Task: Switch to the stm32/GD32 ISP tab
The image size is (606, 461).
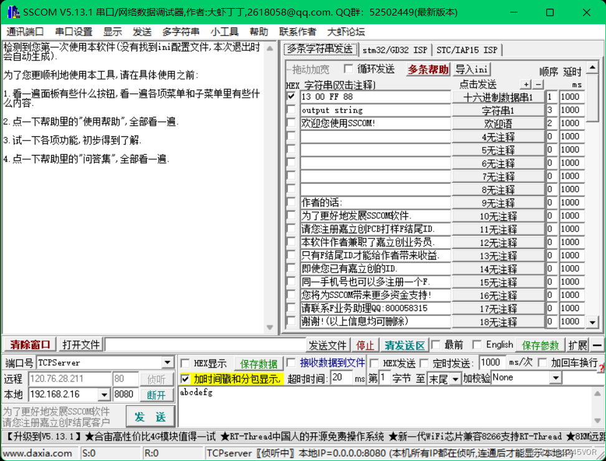Action: (395, 50)
